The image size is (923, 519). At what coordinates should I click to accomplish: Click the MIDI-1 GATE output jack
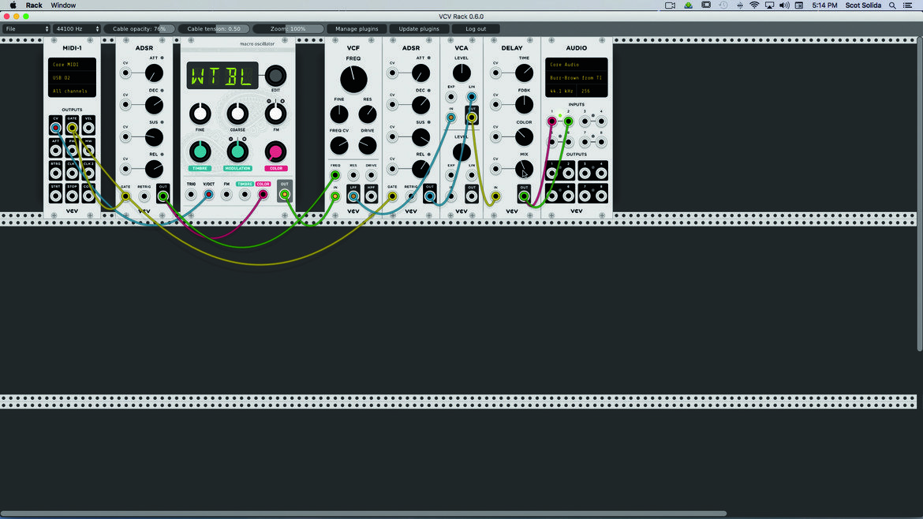72,128
